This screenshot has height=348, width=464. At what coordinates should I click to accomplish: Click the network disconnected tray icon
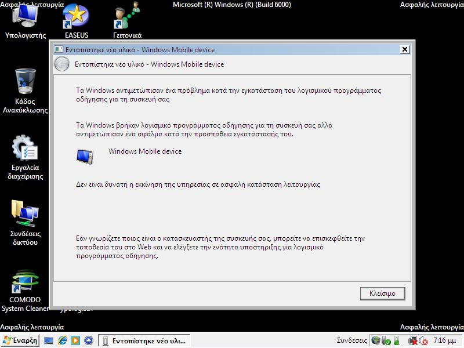pos(413,341)
